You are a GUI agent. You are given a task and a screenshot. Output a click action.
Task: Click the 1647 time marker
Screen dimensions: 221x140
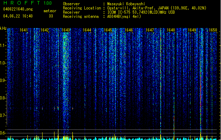click(150, 30)
